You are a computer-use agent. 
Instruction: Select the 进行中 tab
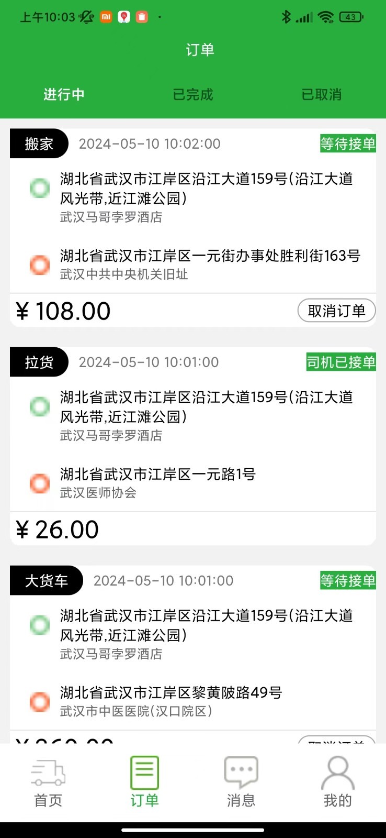[x=64, y=95]
